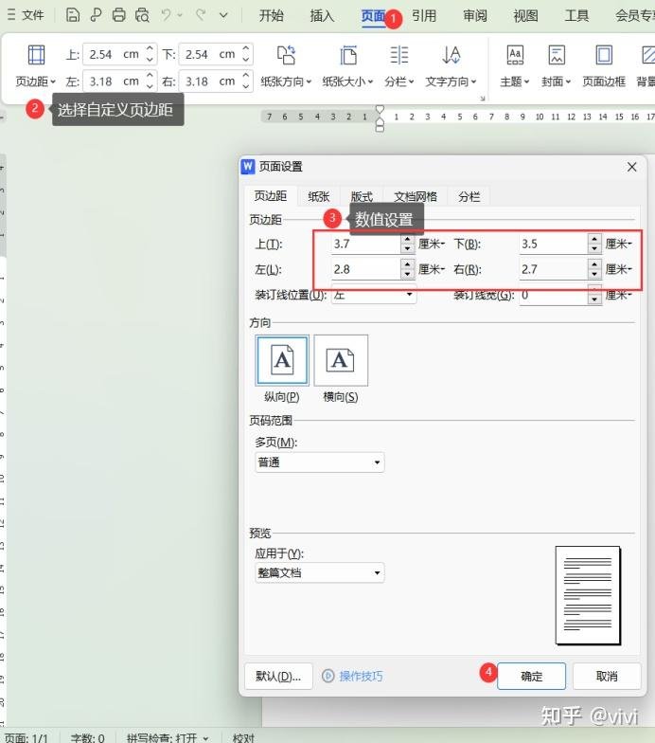The height and width of the screenshot is (743, 655).
Task: Click the Print icon in quick toolbar
Action: tap(118, 15)
